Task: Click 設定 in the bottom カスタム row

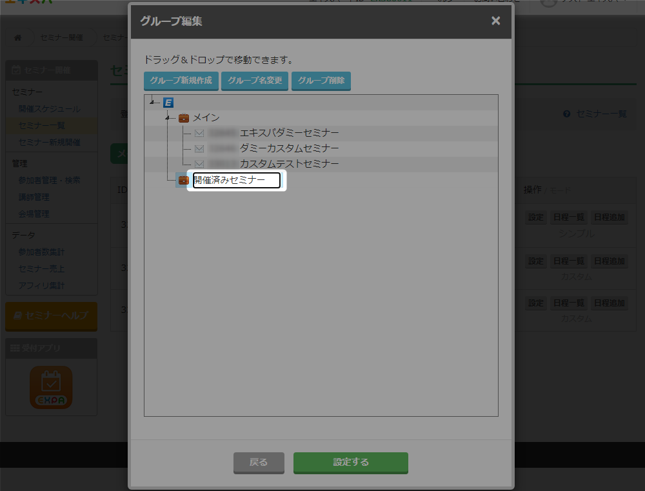Action: click(535, 303)
